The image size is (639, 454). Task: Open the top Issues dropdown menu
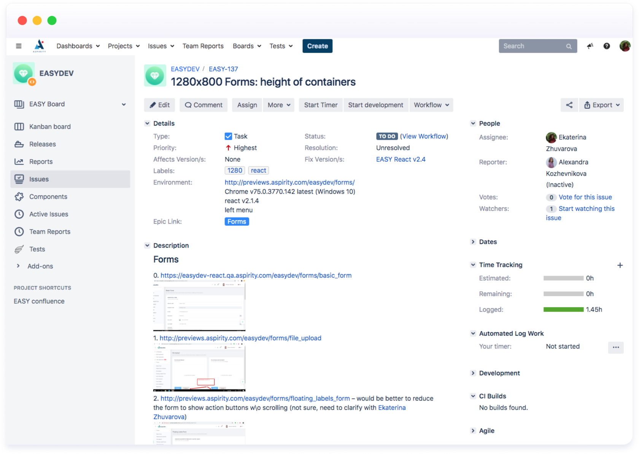(161, 46)
